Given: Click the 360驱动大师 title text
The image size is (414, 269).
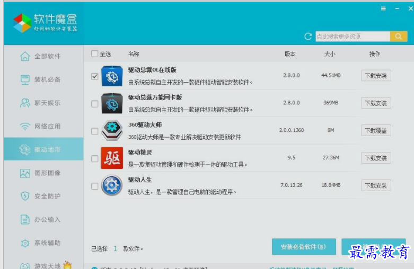Looking at the screenshot, I should tap(145, 125).
